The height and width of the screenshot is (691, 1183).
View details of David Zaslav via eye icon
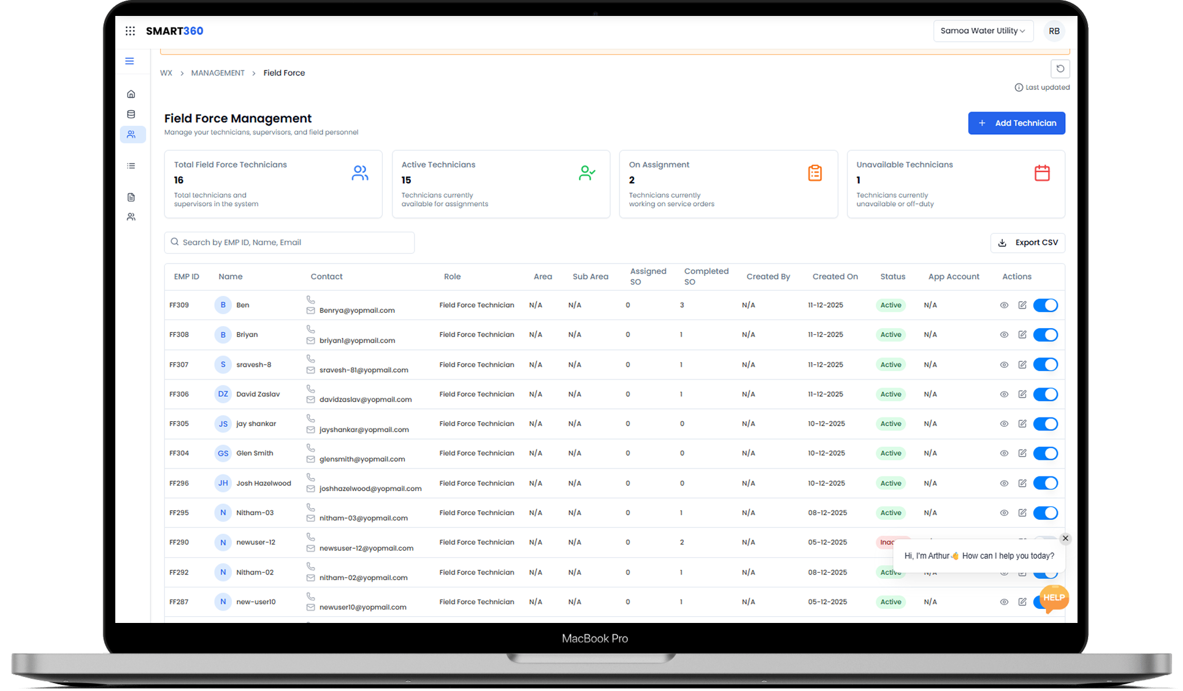pos(1004,394)
